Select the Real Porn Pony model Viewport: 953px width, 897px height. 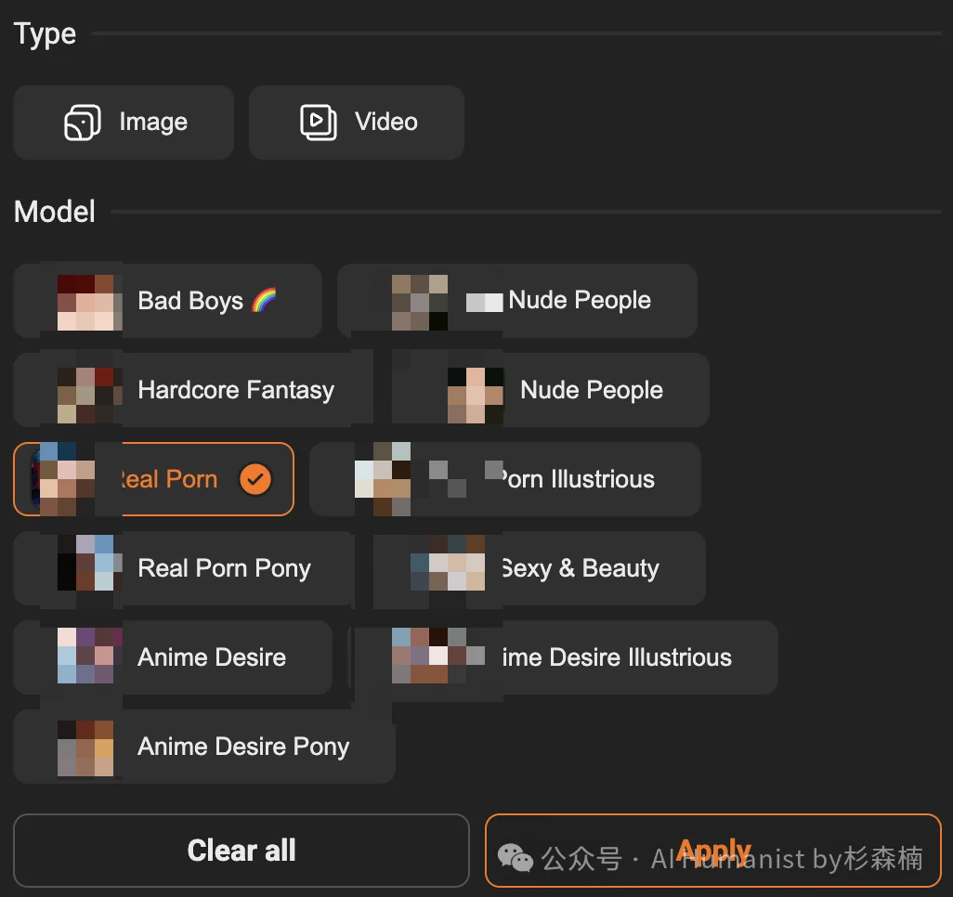184,568
